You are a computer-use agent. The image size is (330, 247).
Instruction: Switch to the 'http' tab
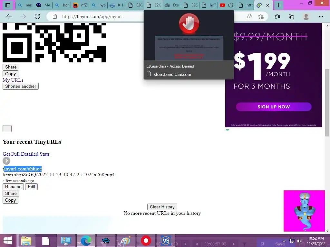click(245, 5)
